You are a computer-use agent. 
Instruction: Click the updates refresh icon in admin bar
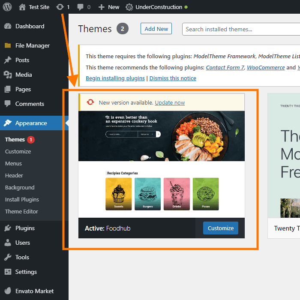tap(60, 7)
